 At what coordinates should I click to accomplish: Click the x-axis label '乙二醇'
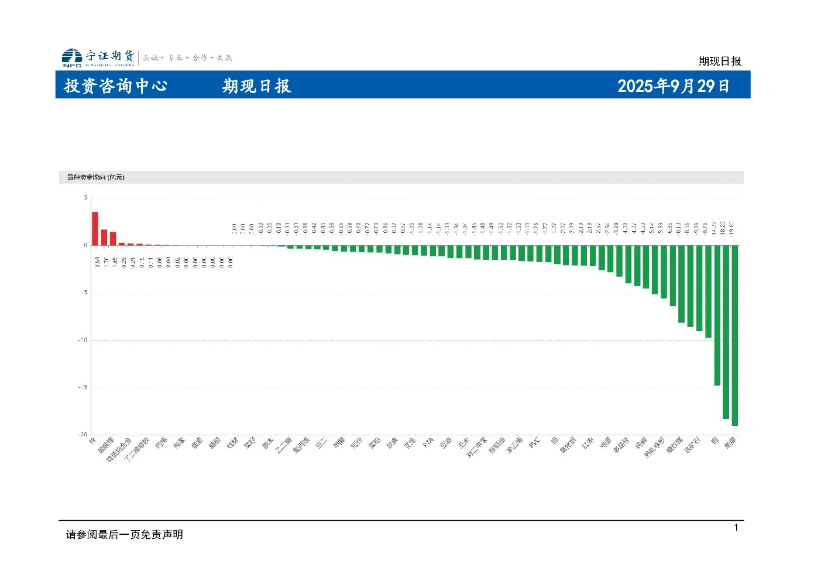(x=283, y=445)
